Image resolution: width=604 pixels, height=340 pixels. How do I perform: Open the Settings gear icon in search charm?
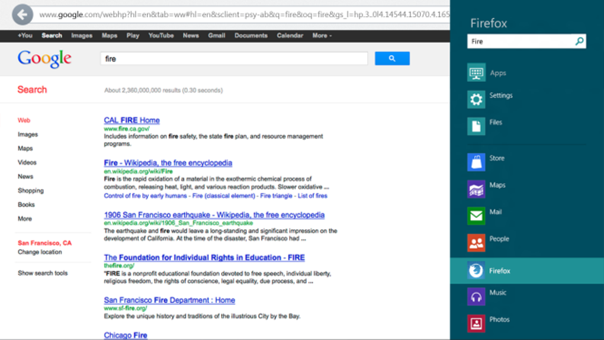coord(476,100)
